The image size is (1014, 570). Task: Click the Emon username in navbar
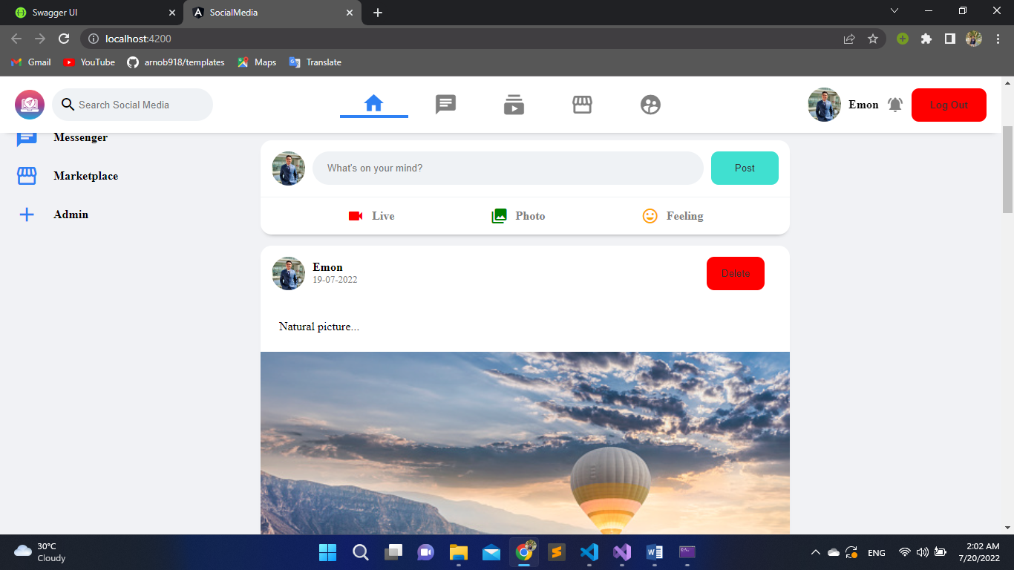tap(863, 105)
